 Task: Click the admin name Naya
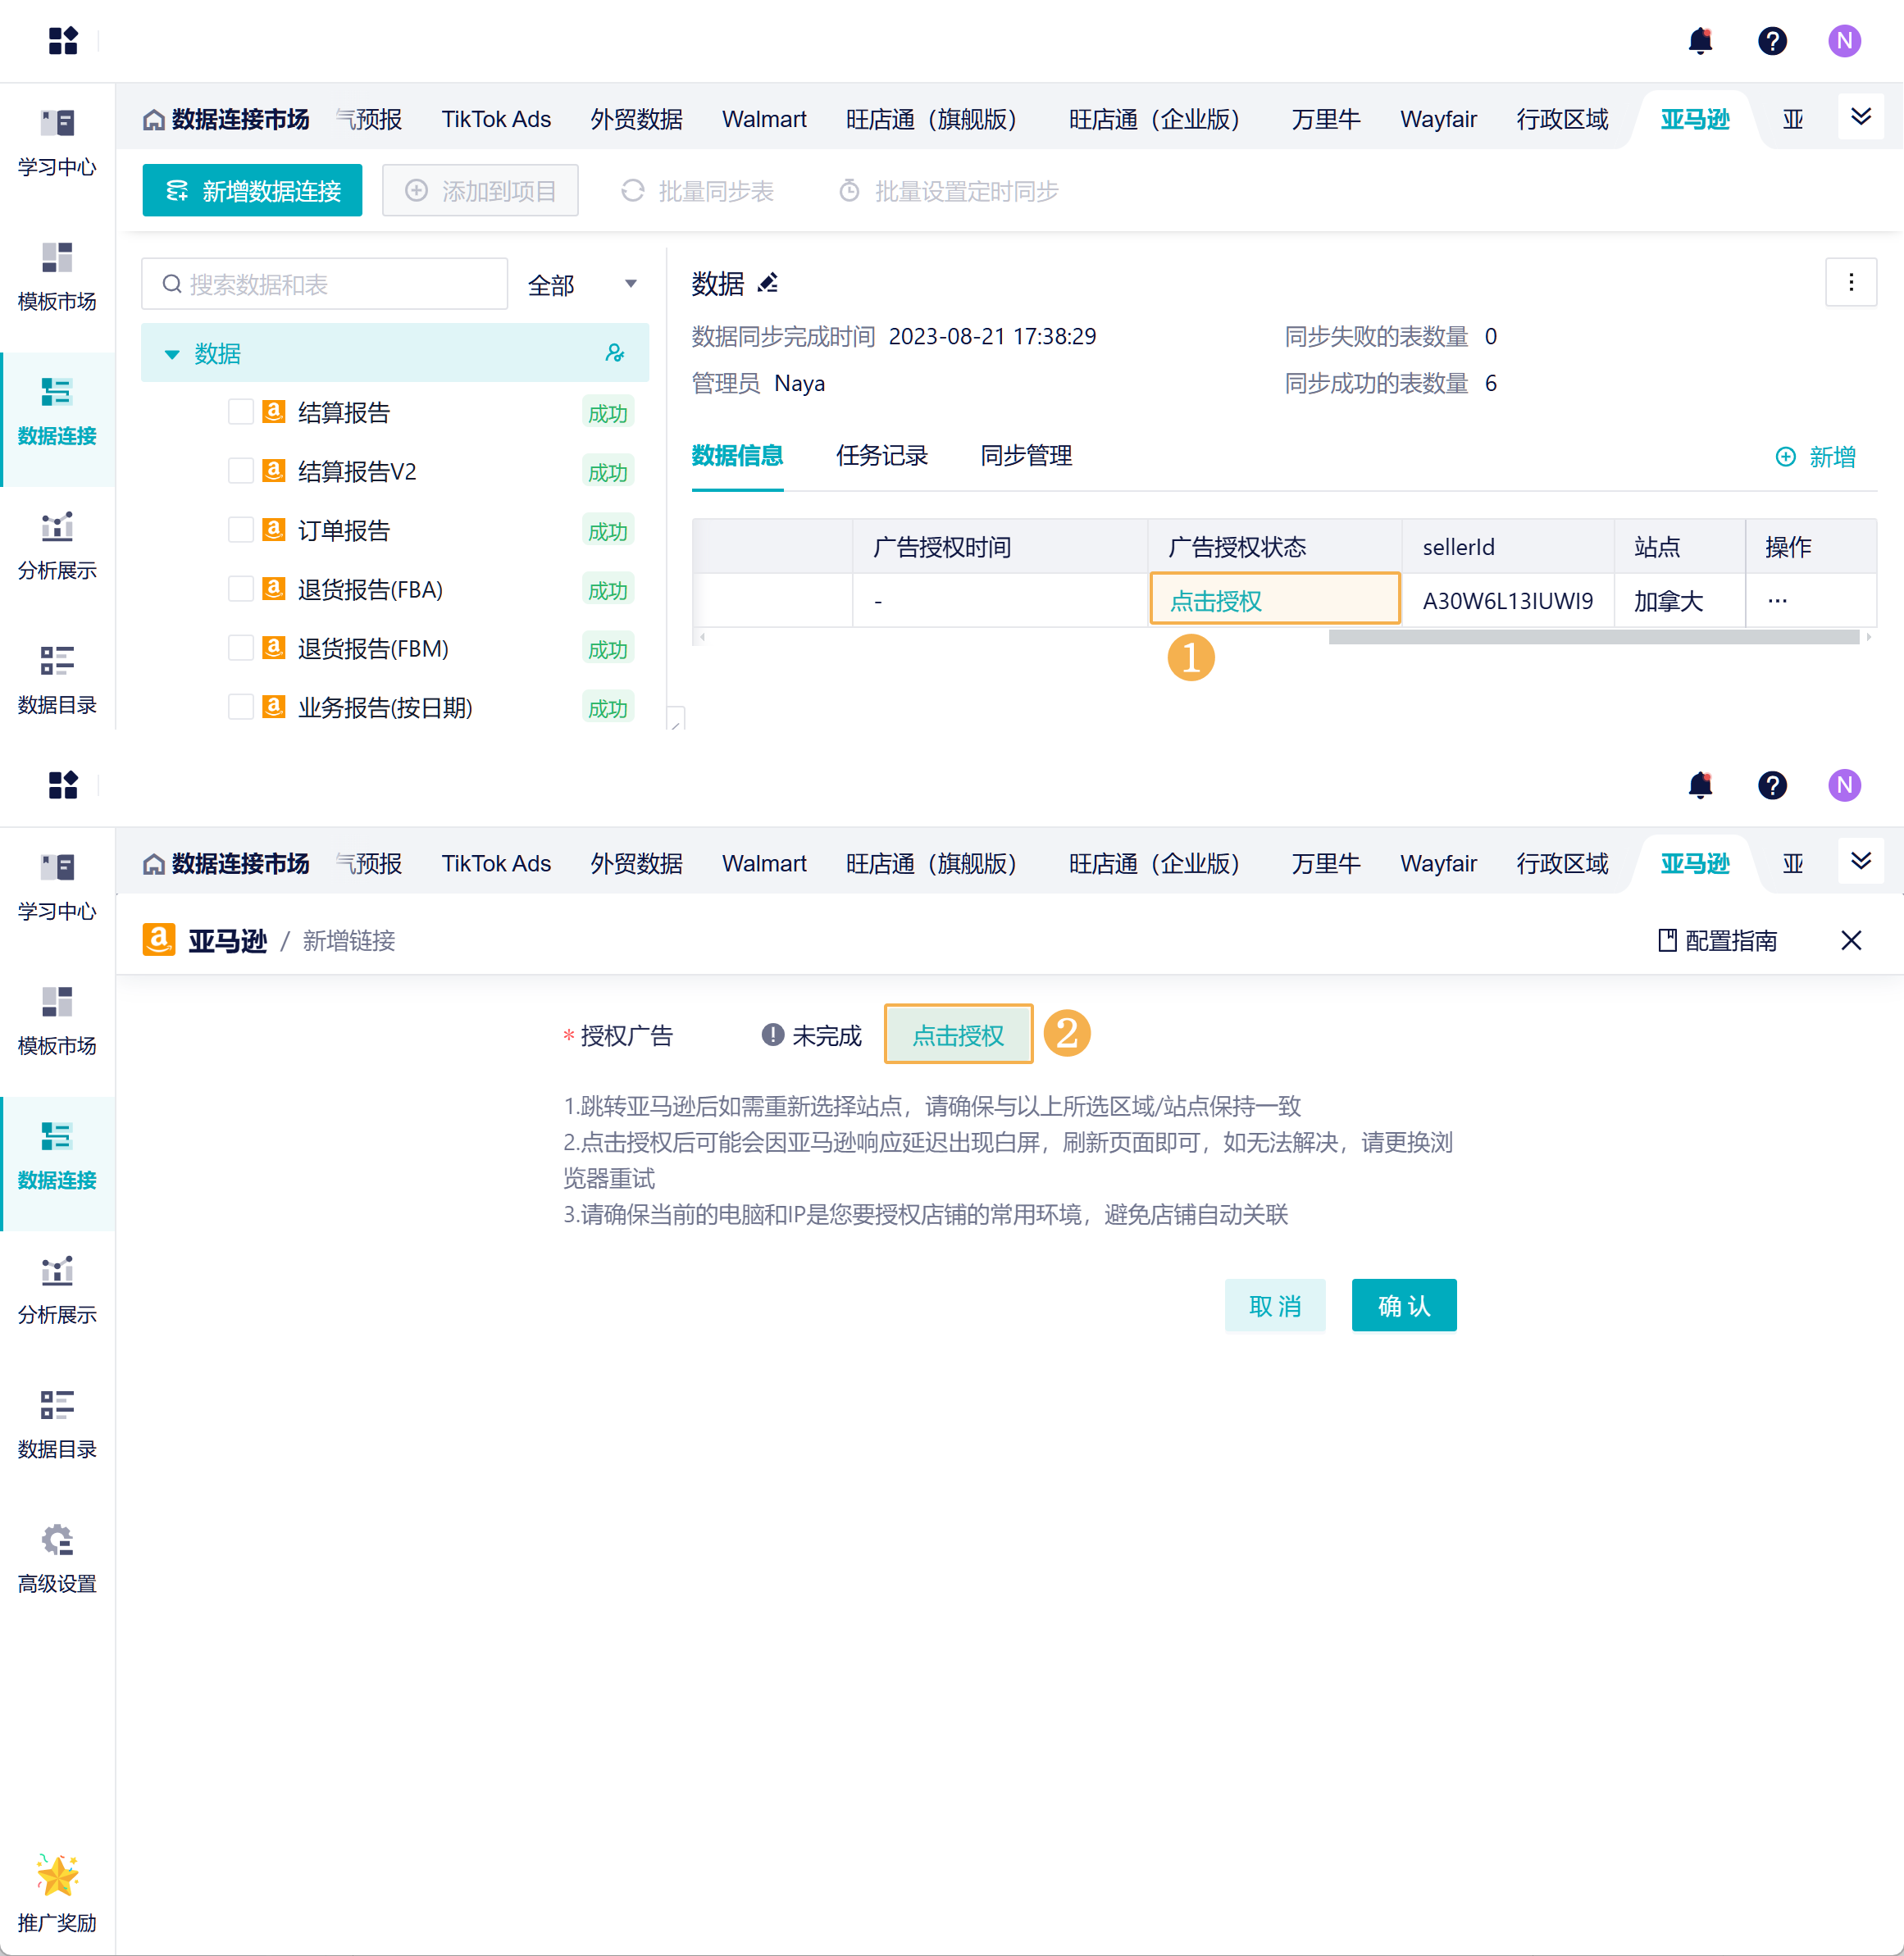[x=800, y=383]
